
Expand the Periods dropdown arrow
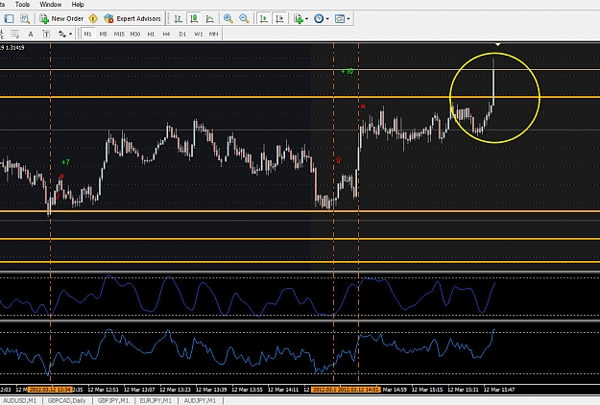[327, 19]
